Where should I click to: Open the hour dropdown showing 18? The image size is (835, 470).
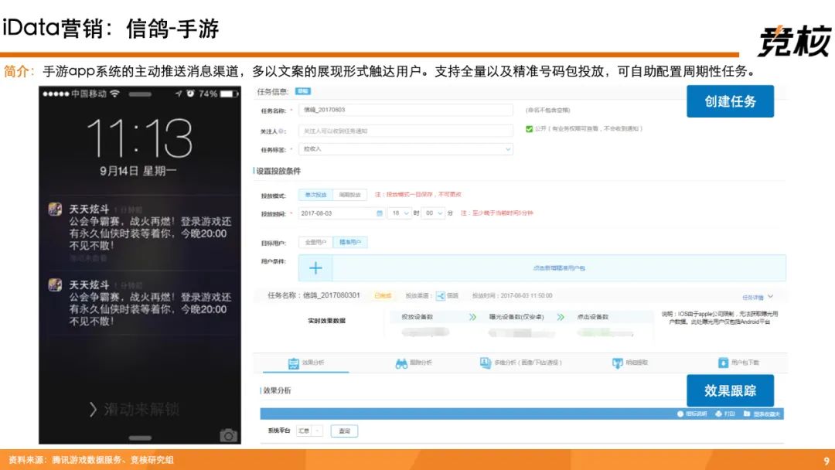[x=398, y=213]
